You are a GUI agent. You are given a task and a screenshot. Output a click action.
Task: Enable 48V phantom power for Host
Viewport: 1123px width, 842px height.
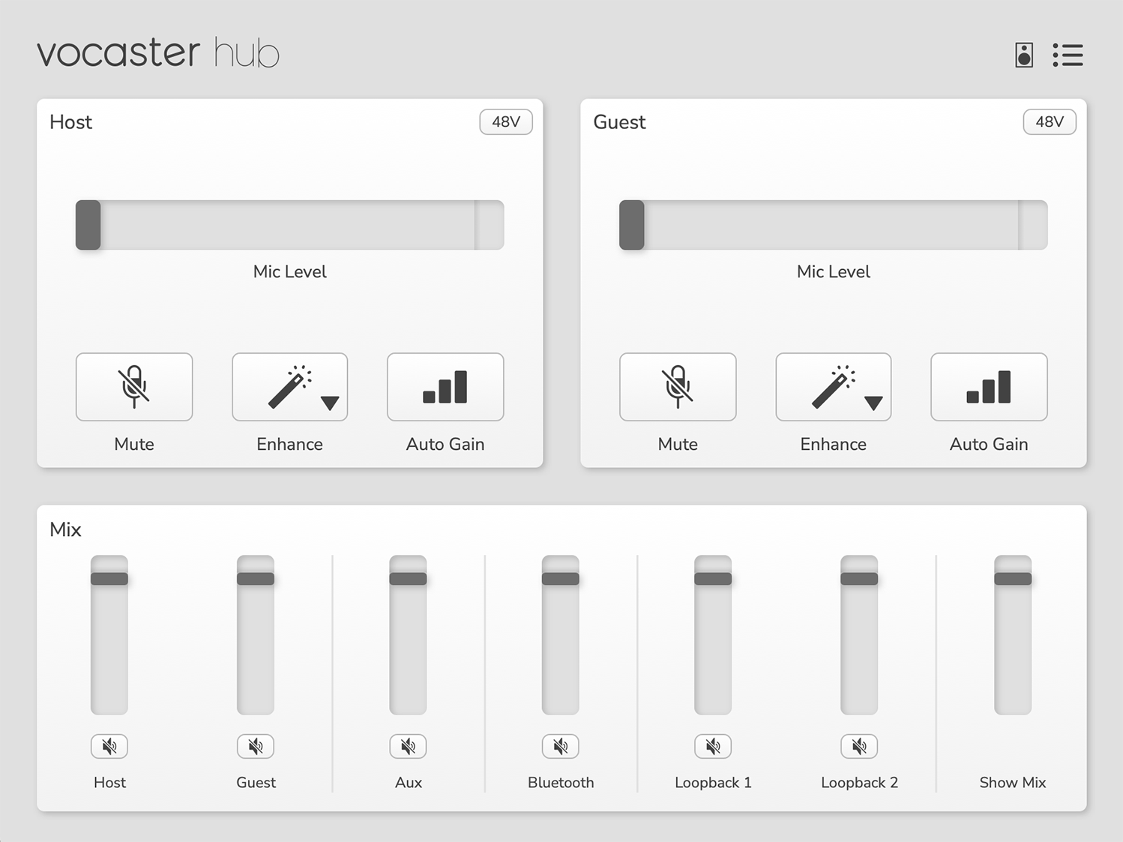(x=505, y=121)
